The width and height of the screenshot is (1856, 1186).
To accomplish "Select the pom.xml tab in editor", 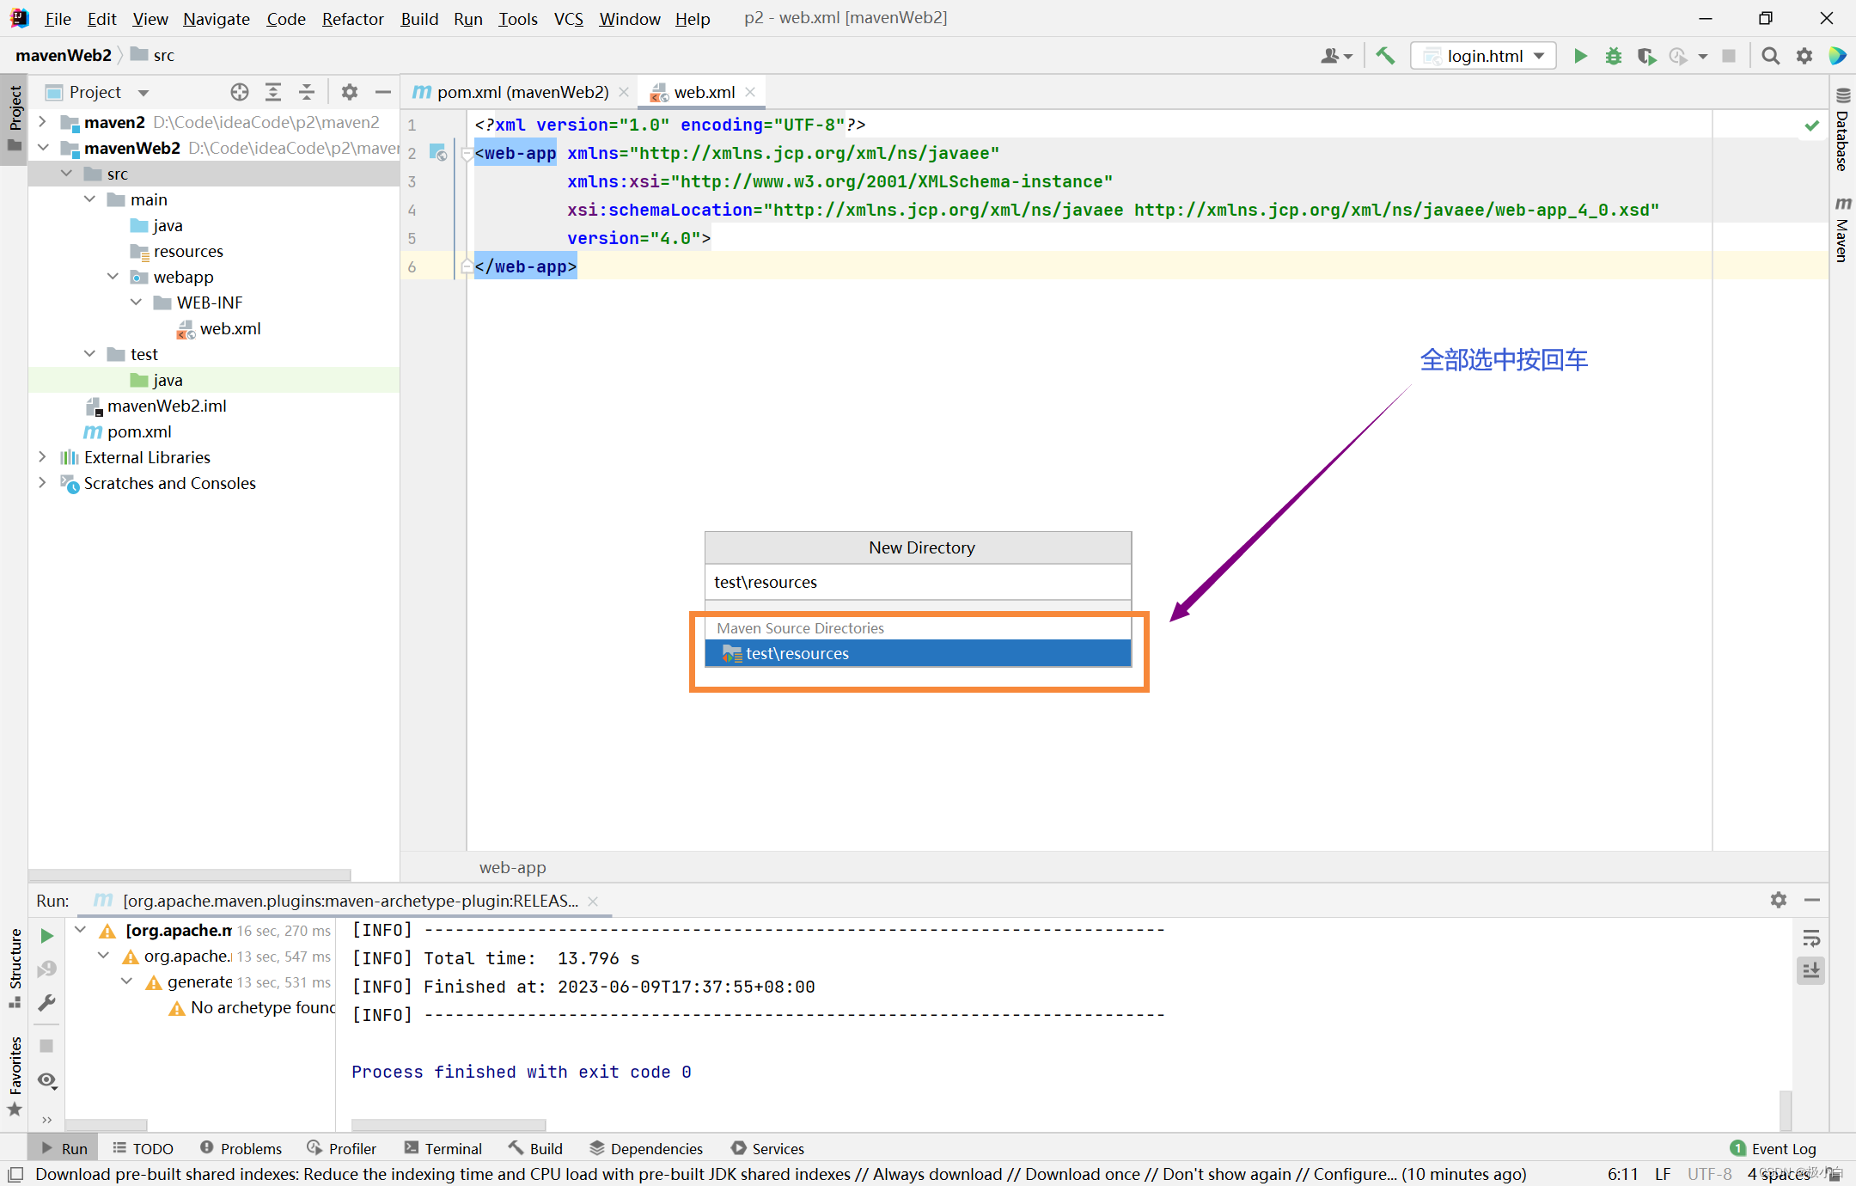I will click(x=516, y=92).
